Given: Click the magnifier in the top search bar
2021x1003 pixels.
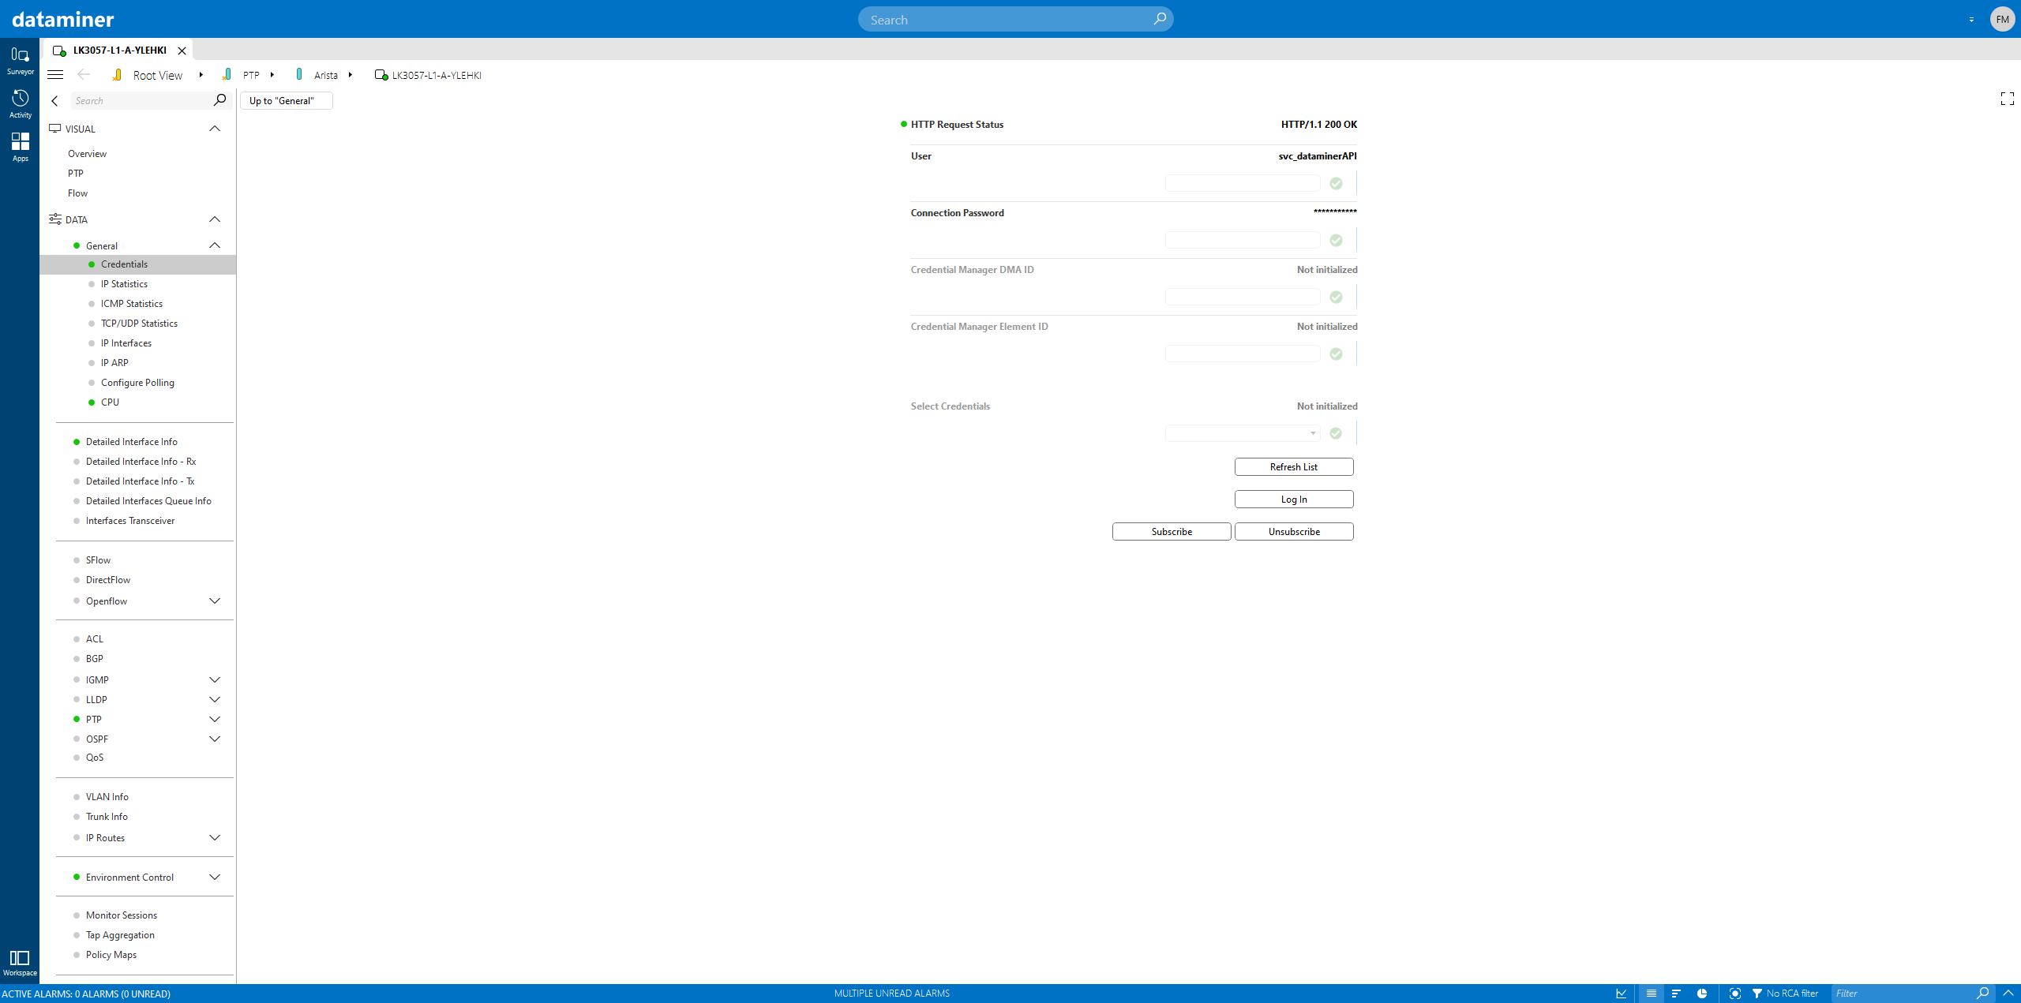Looking at the screenshot, I should [x=1159, y=19].
